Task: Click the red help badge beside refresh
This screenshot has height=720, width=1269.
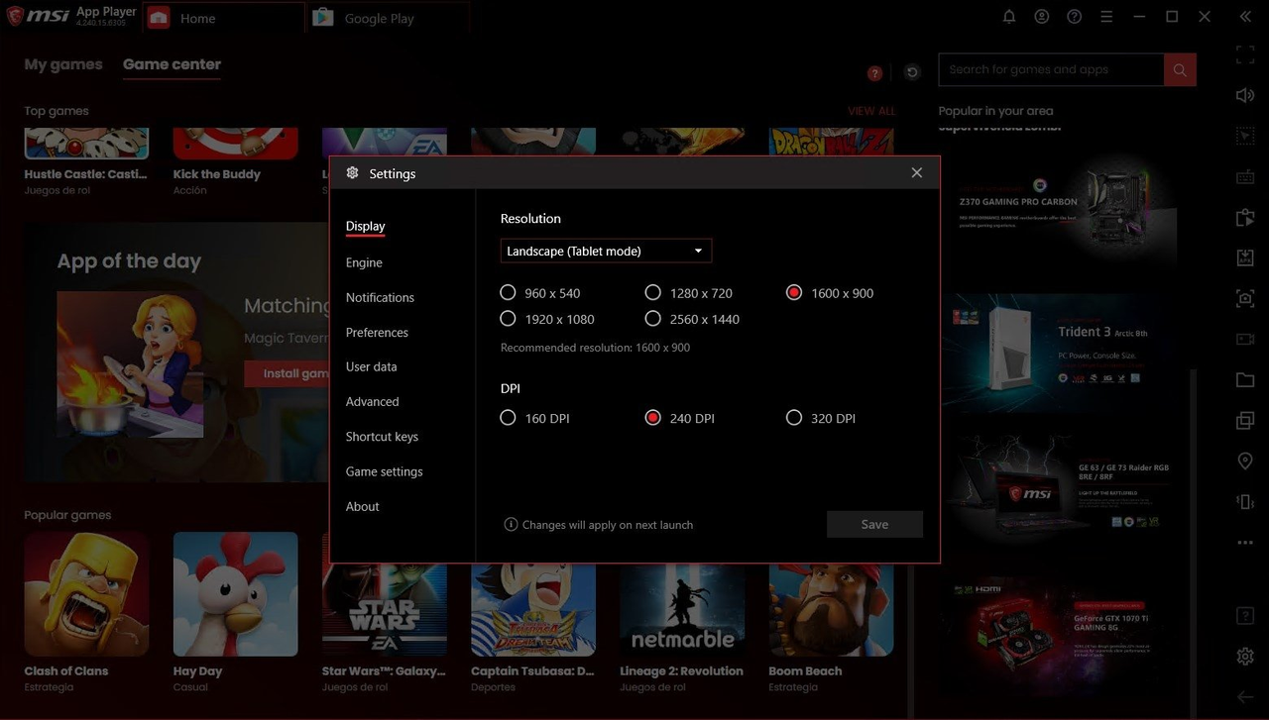Action: point(874,73)
